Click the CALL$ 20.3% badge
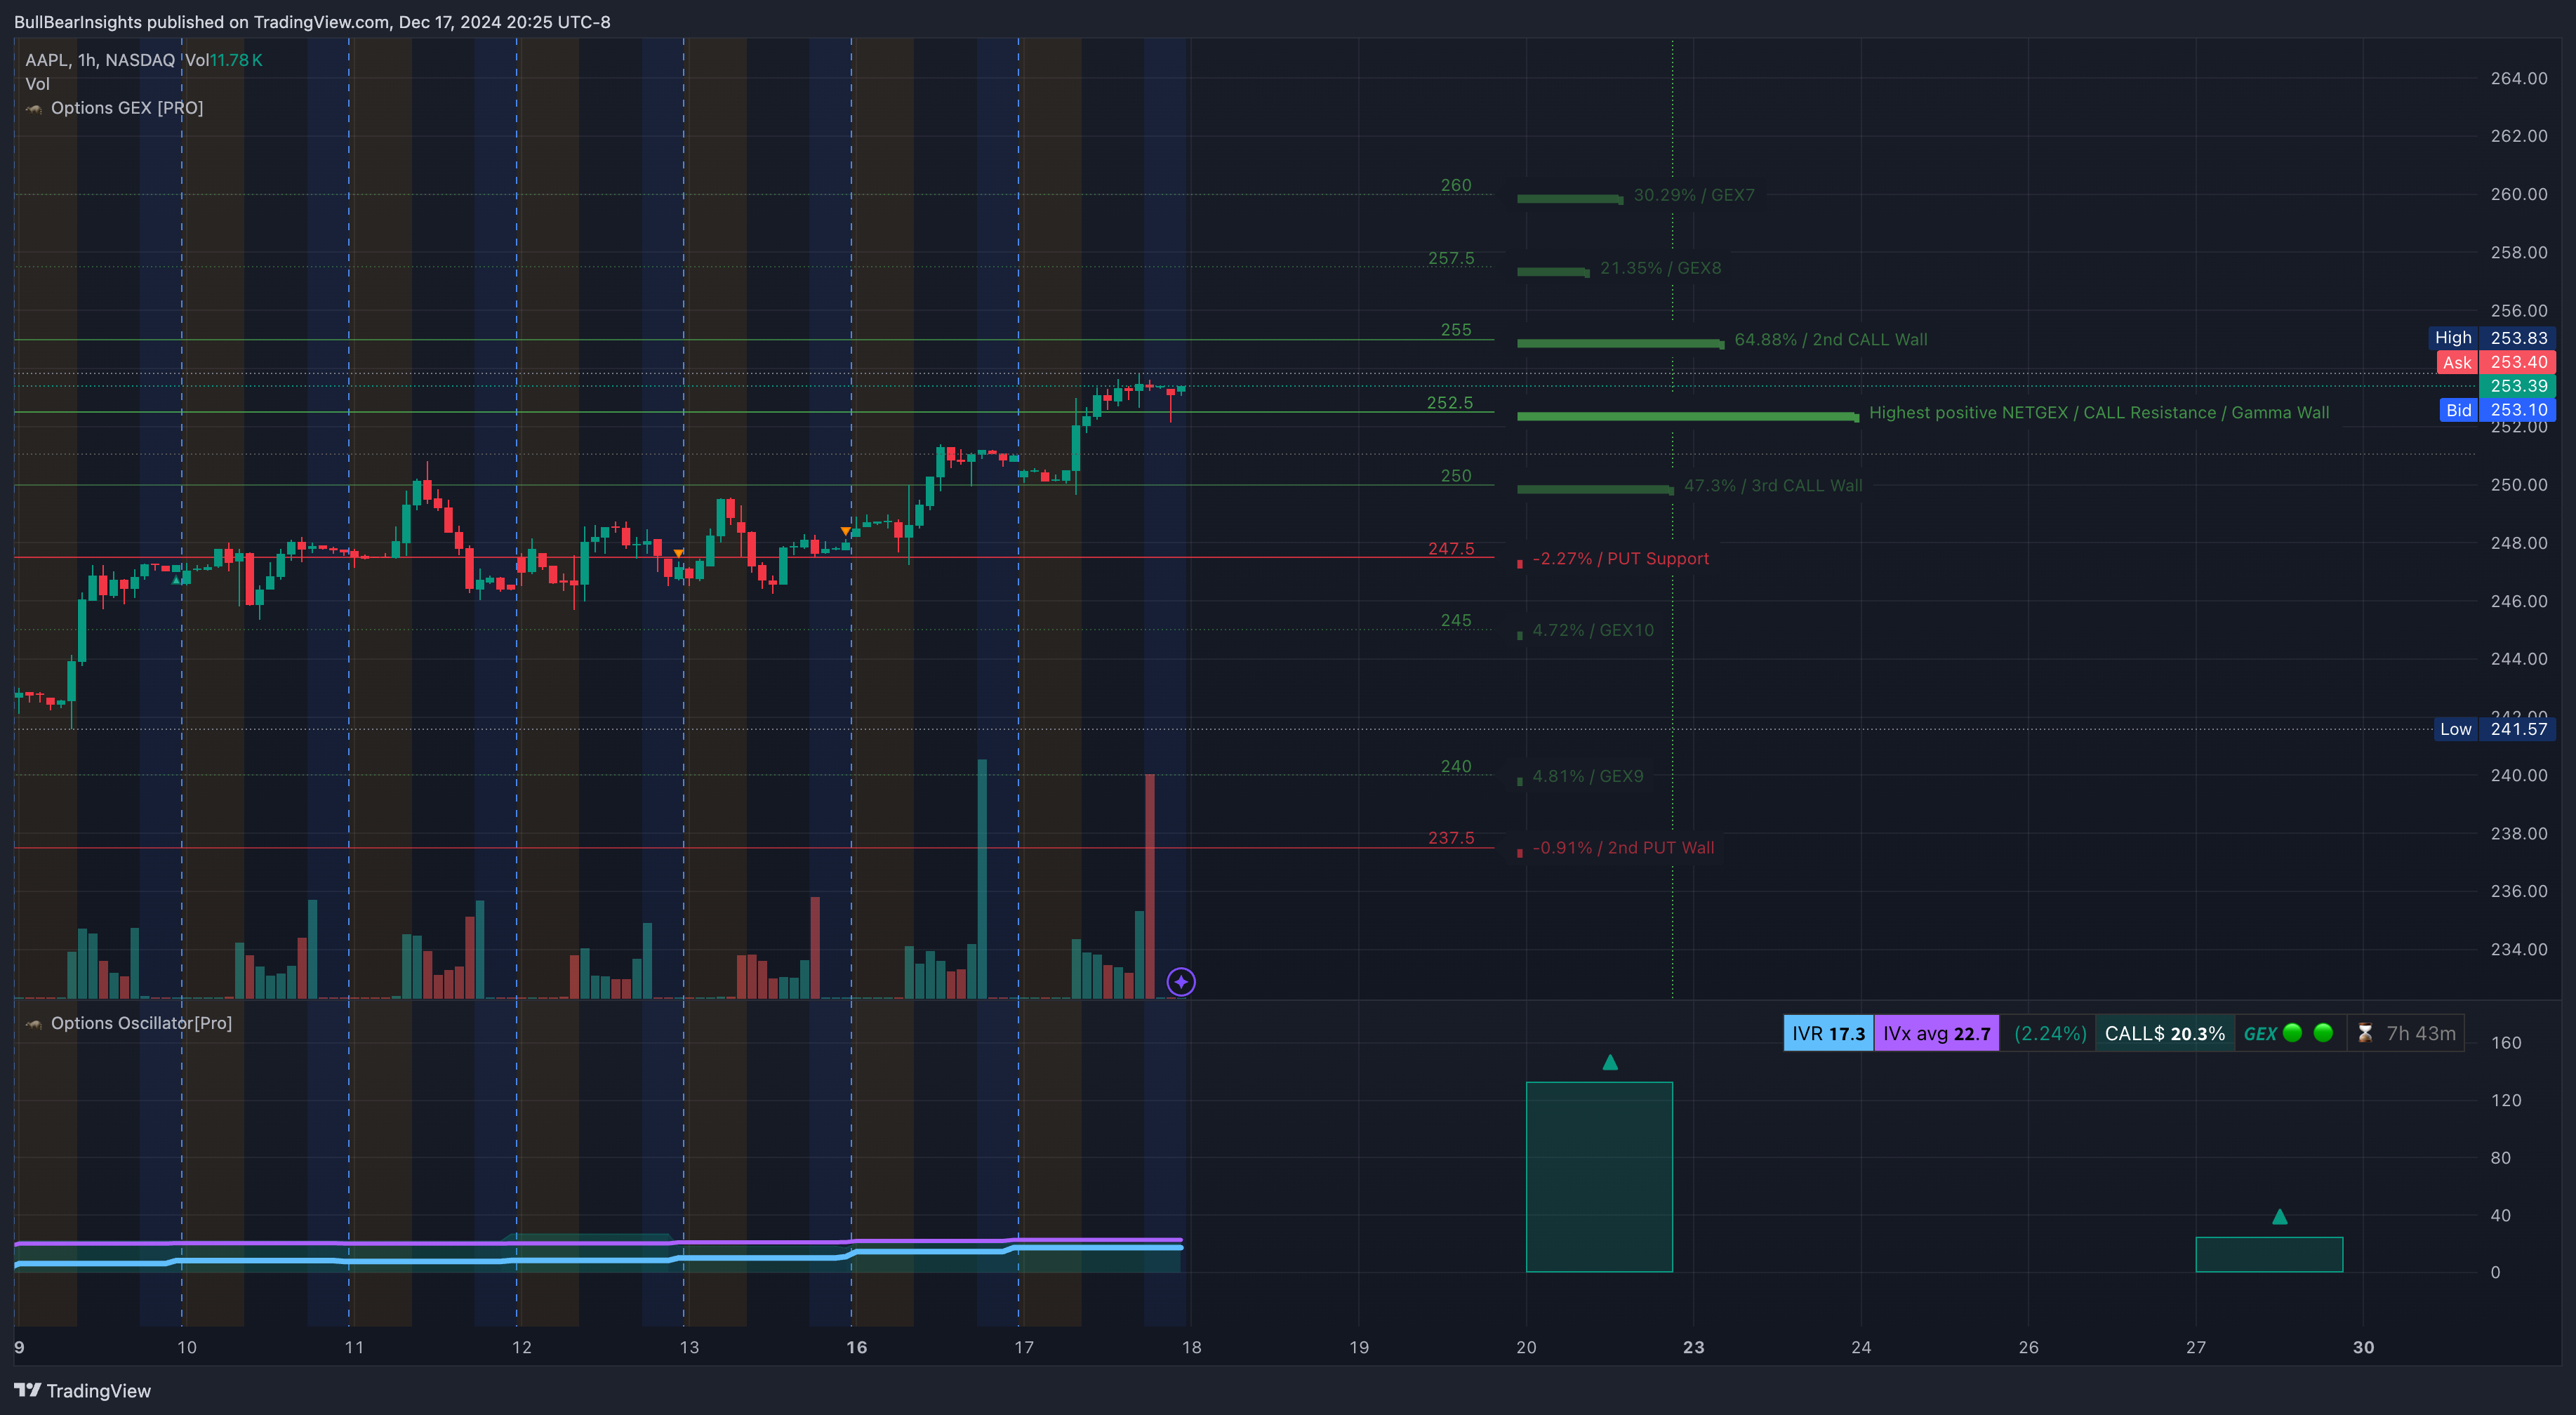The height and width of the screenshot is (1415, 2576). click(x=2165, y=1033)
